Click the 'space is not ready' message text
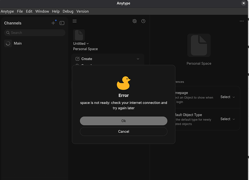Viewport: 249px width, 180px height. tap(124, 105)
